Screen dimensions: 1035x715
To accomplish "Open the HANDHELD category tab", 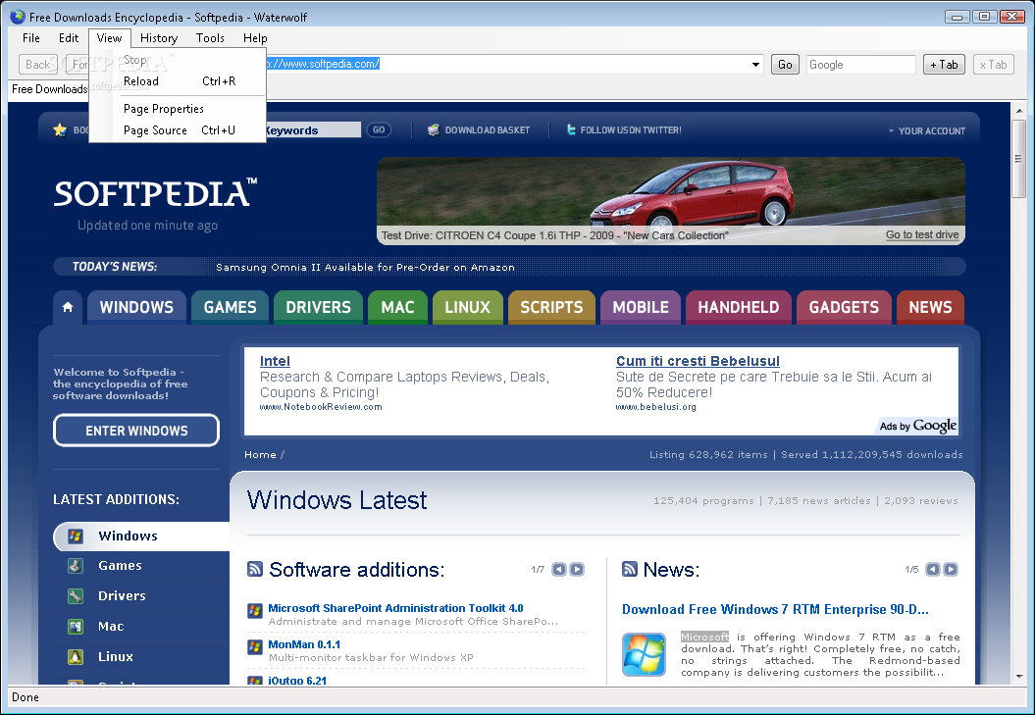I will (739, 307).
